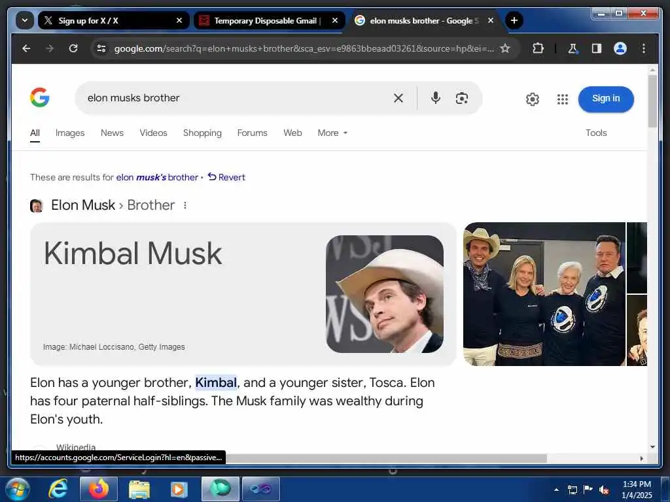Switch to Videos results

[153, 133]
